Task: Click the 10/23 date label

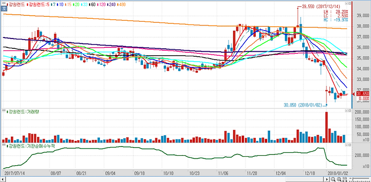Action: (x=194, y=173)
